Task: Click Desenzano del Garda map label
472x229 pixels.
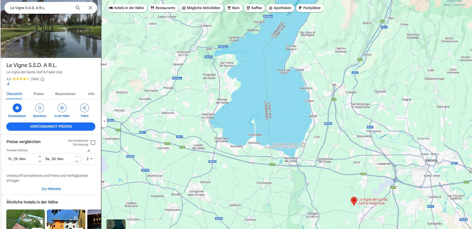Action: (x=221, y=140)
